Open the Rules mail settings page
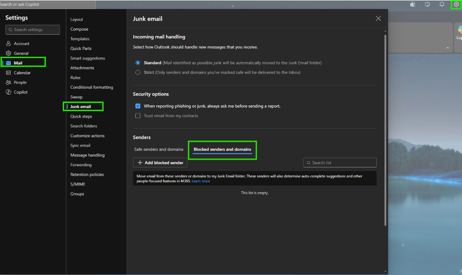This screenshot has width=462, height=275. (x=75, y=77)
